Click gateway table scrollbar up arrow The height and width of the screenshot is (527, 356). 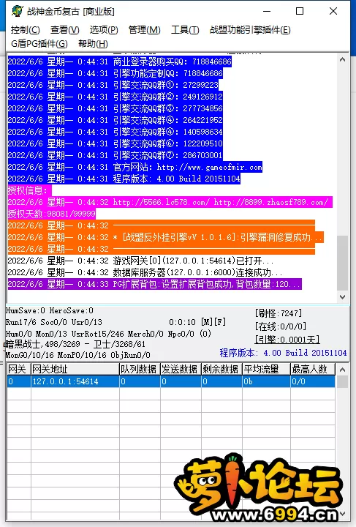click(x=342, y=370)
